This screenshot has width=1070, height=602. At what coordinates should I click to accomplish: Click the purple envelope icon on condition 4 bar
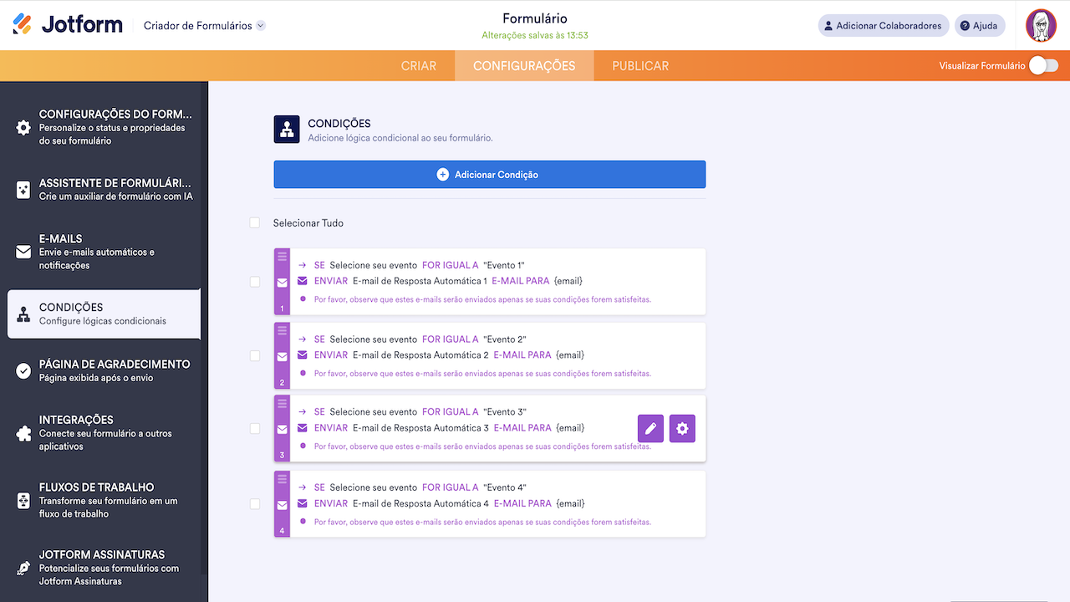point(282,505)
